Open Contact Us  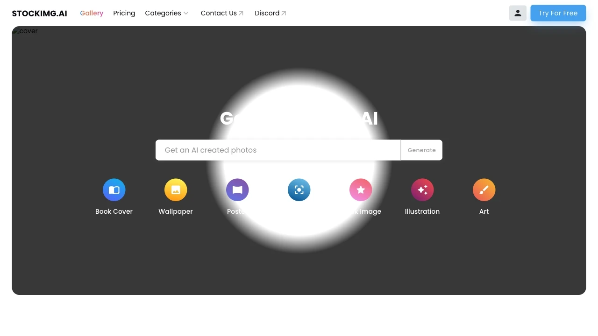pos(219,13)
